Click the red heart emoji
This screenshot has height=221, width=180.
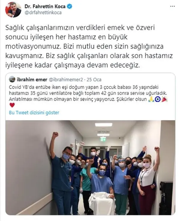click(12, 105)
